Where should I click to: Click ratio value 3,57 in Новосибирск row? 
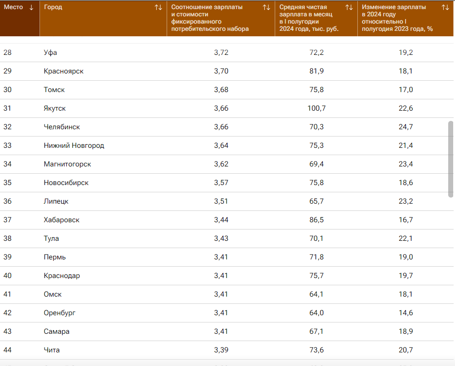[x=221, y=183]
